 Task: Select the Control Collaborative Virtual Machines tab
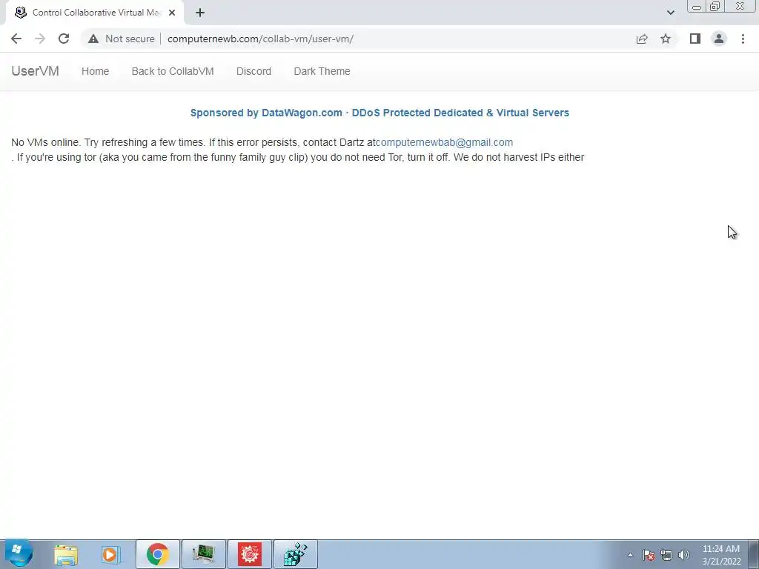pos(95,13)
